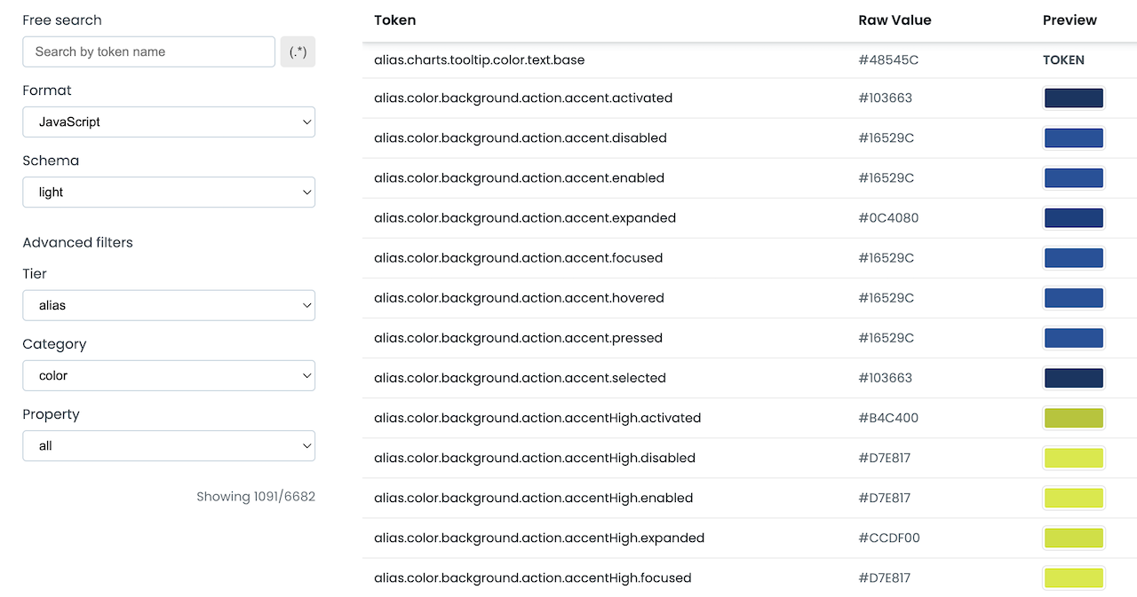The height and width of the screenshot is (597, 1137).
Task: Open the Schema dropdown set to light
Action: 169,192
